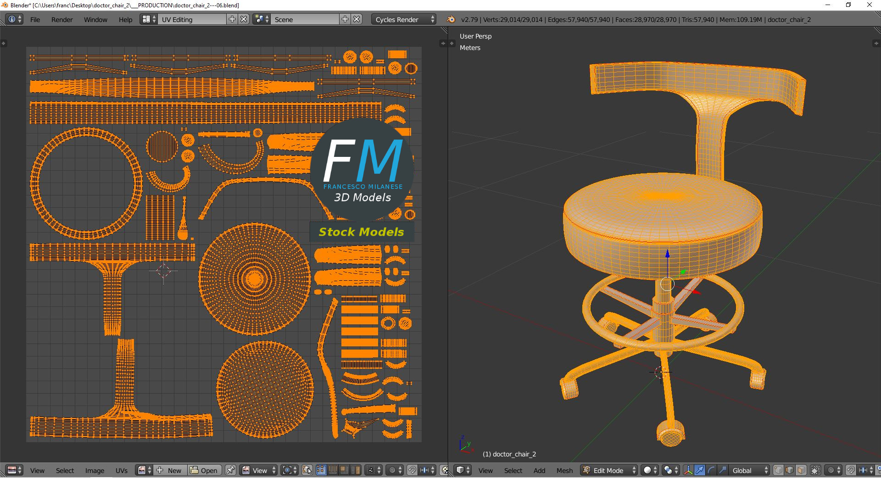Open the screen layout browser icon
Image resolution: width=881 pixels, height=478 pixels.
click(149, 19)
